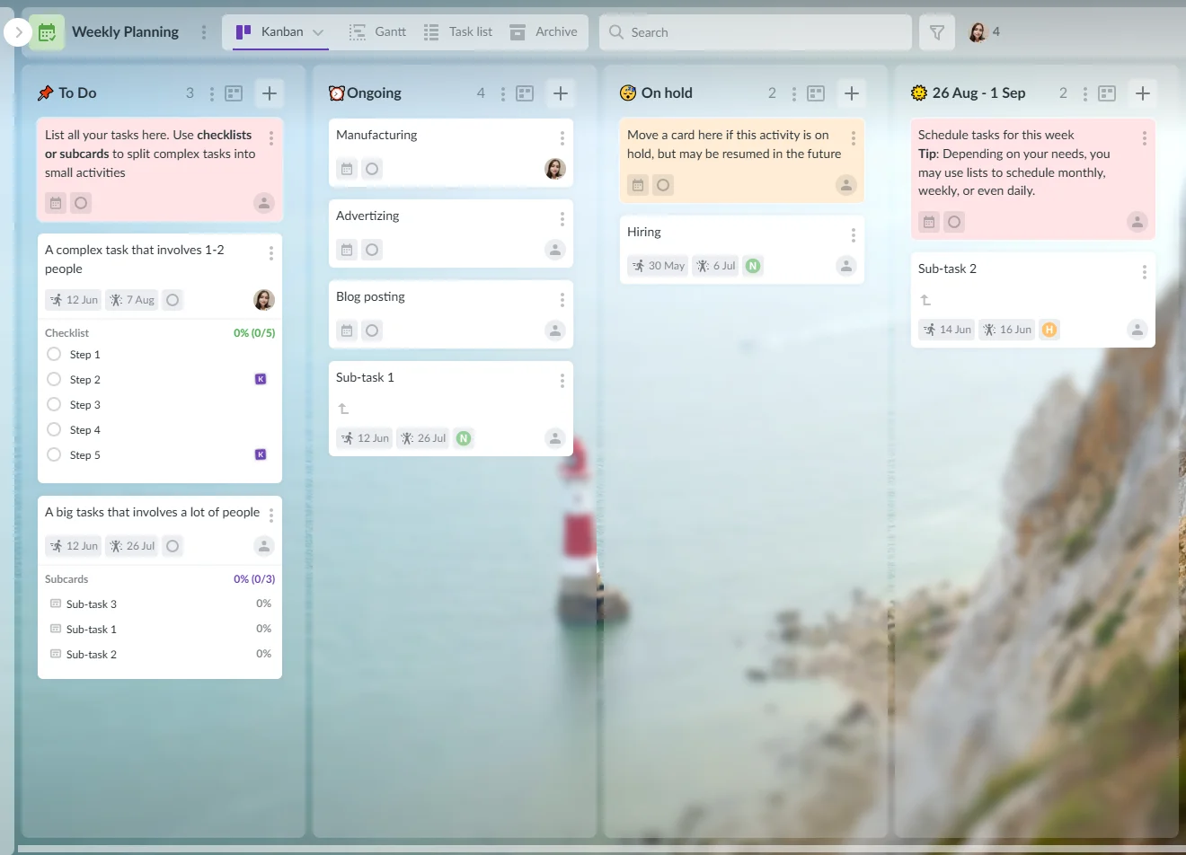Add a new card to To Do
The height and width of the screenshot is (855, 1186).
pos(270,93)
